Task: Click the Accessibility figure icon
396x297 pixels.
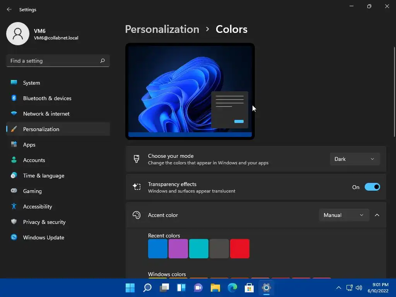Action: coord(14,207)
